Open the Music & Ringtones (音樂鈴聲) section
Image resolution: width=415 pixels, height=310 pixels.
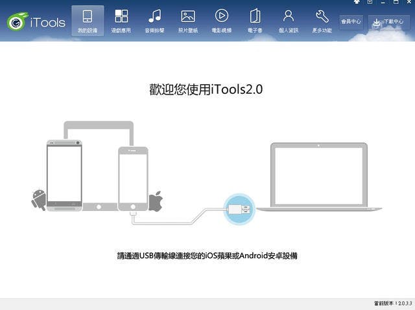point(154,21)
